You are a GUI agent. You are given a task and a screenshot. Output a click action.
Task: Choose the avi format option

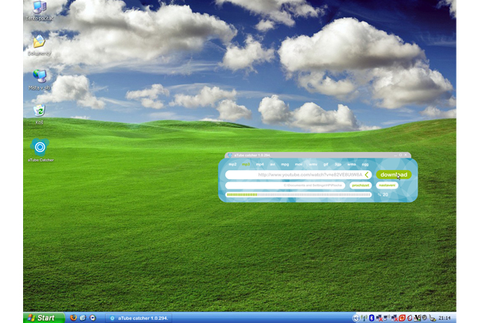pyautogui.click(x=273, y=165)
